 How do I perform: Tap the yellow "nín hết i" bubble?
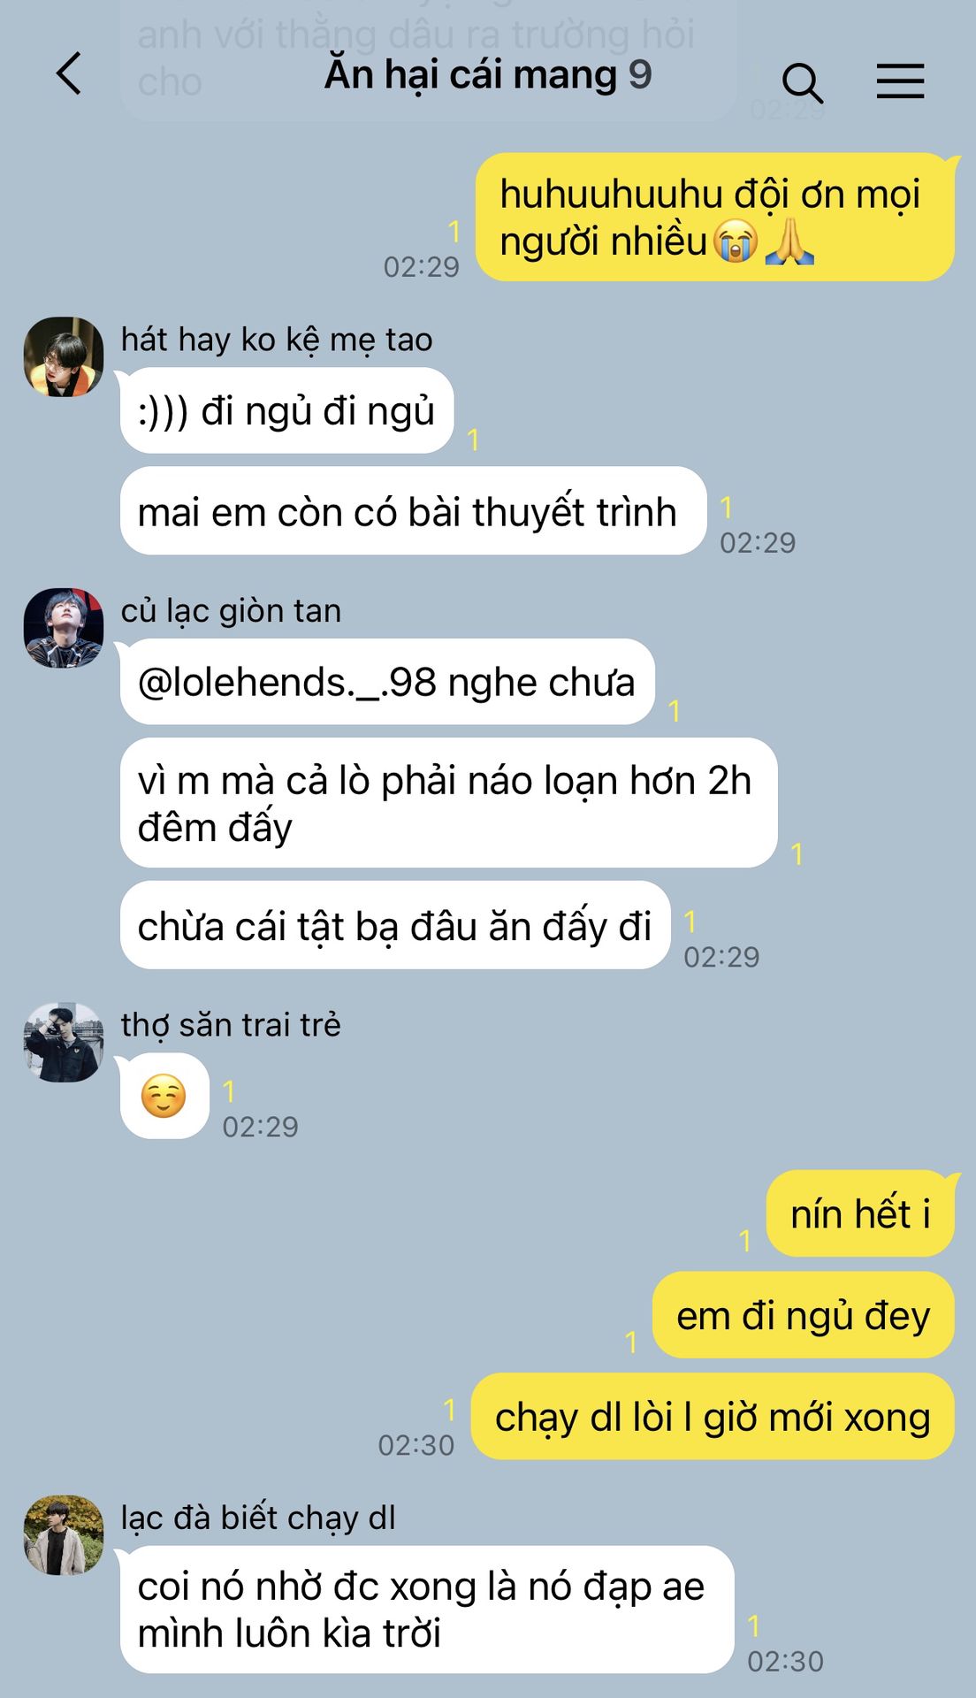(x=860, y=1213)
